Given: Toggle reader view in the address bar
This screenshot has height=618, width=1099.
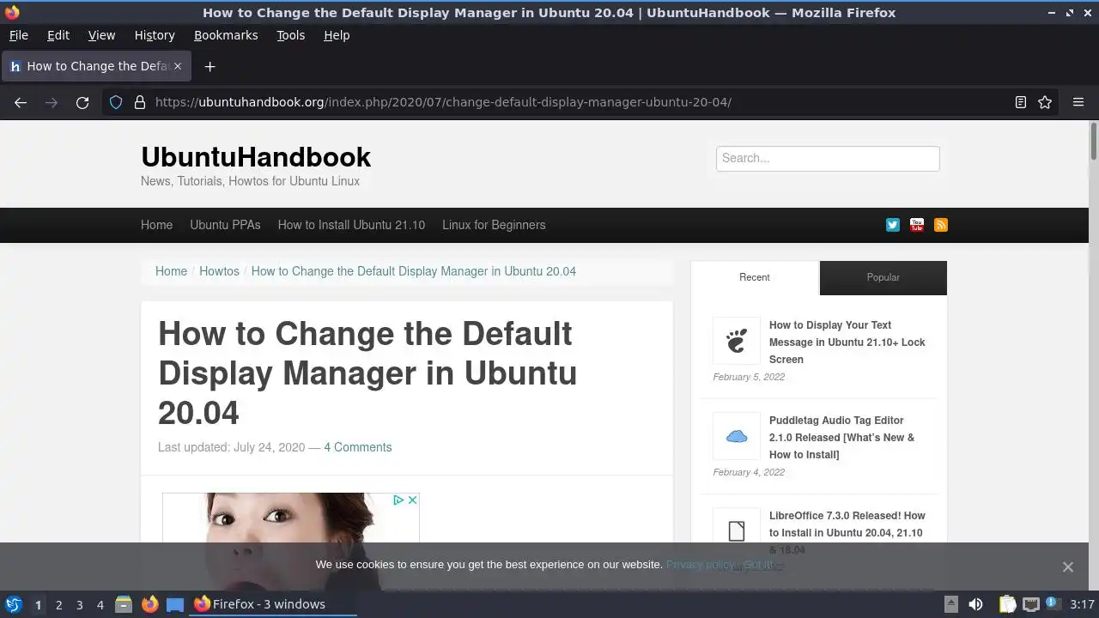Looking at the screenshot, I should tap(1021, 102).
